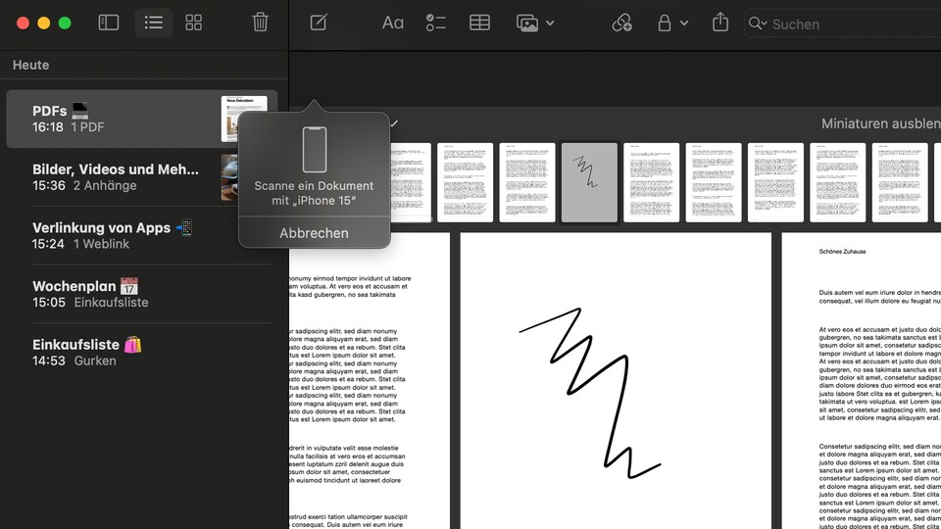Switch to gallery grid view
The image size is (941, 529).
click(x=194, y=23)
